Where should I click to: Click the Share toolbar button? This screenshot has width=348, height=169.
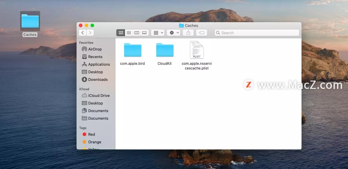188,33
